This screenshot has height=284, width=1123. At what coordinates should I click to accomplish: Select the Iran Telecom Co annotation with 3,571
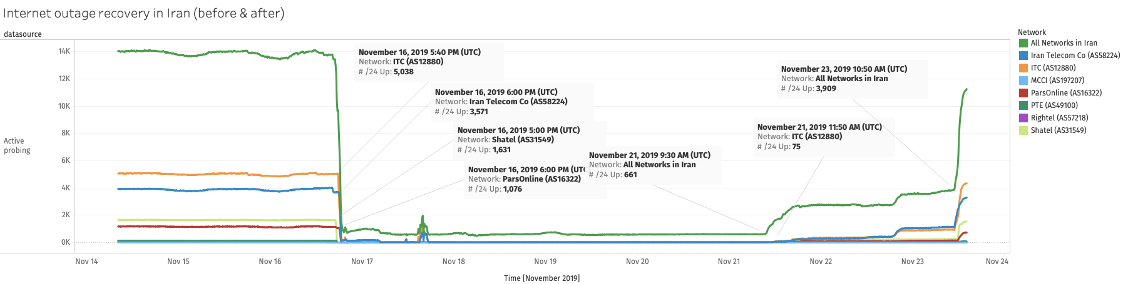[501, 102]
